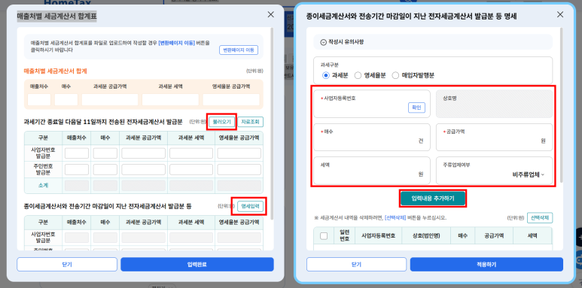Image resolution: width=582 pixels, height=288 pixels.
Task: Click the 매수 total field in the 합계 section
Action: click(66, 100)
